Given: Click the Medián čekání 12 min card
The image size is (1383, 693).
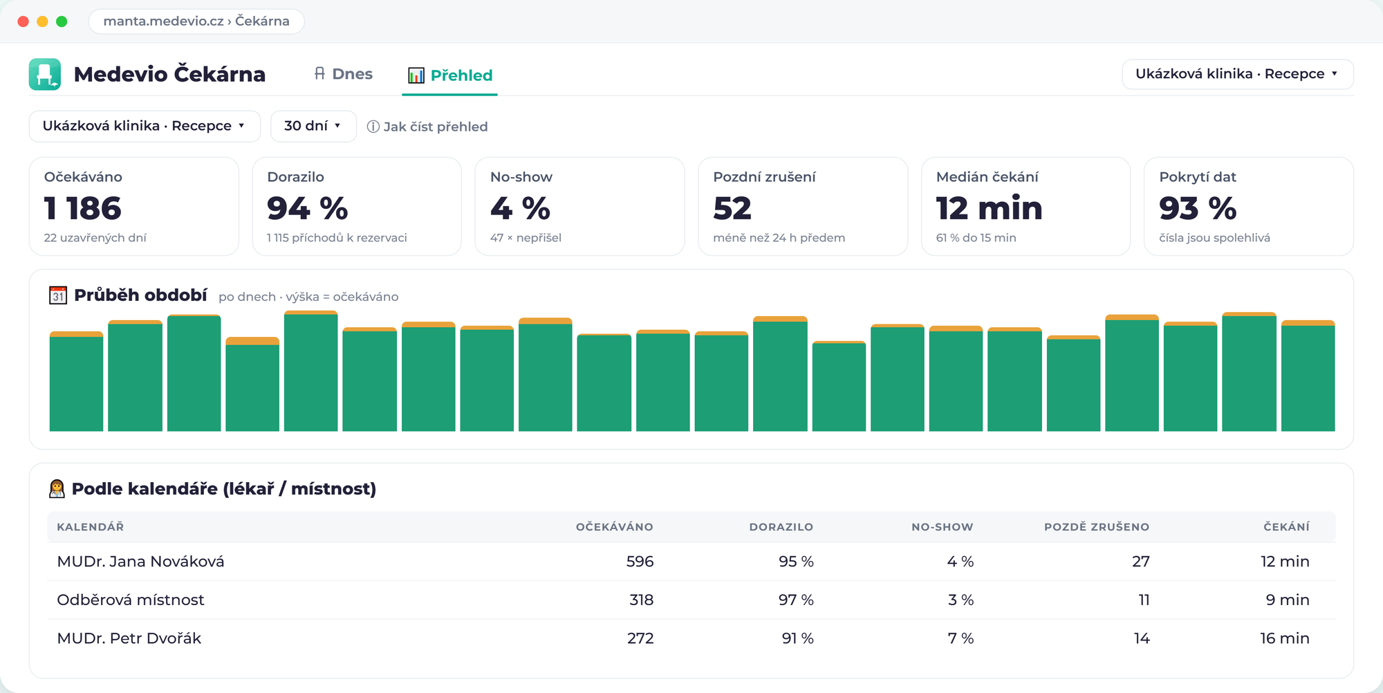Looking at the screenshot, I should tap(1026, 206).
